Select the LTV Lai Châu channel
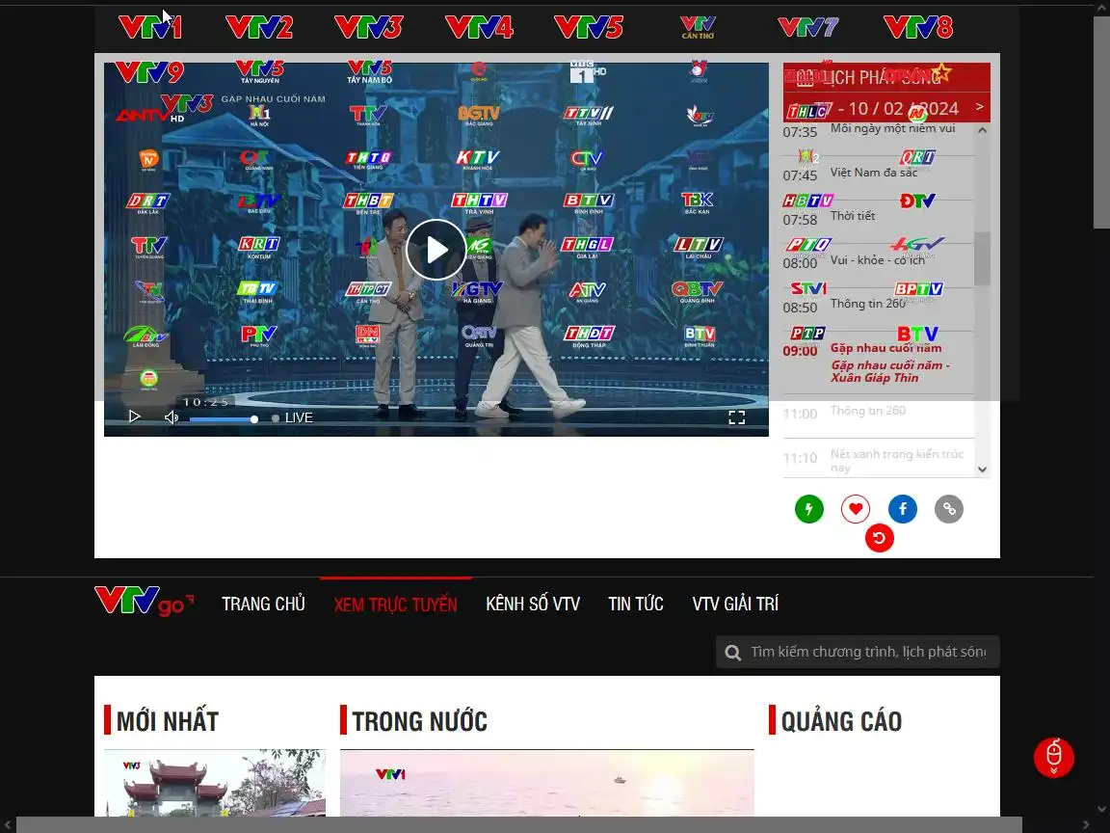The height and width of the screenshot is (833, 1110). (698, 247)
